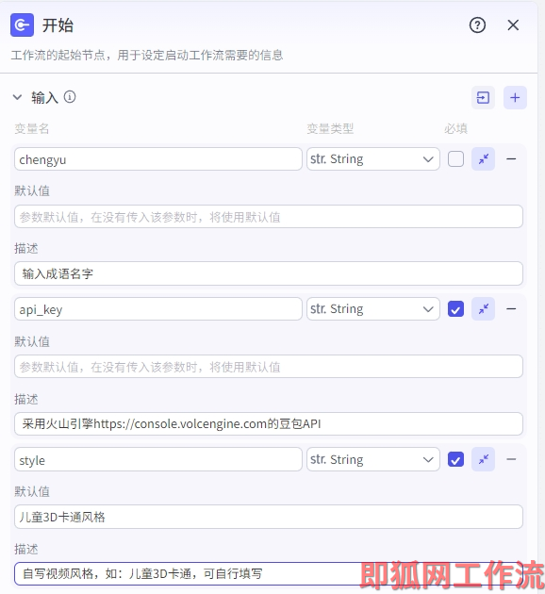Click the import input icon beside plus
This screenshot has height=594, width=545.
click(x=483, y=98)
